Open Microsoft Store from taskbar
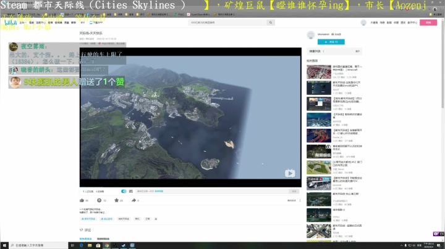445x249 pixels. (x=98, y=245)
